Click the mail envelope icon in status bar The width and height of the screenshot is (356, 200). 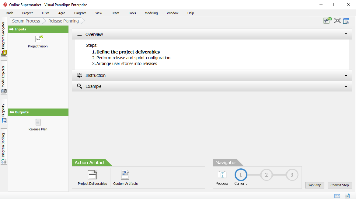coord(337,196)
